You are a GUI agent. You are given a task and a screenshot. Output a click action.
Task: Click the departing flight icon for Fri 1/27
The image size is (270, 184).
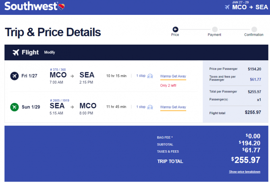click(x=15, y=76)
